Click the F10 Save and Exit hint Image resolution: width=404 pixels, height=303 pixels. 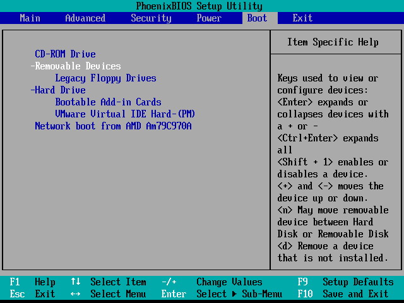tap(343, 294)
